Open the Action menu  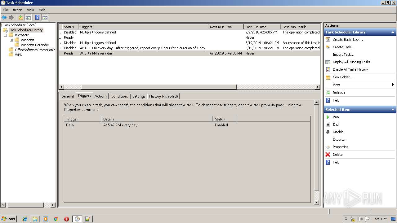coord(17,10)
